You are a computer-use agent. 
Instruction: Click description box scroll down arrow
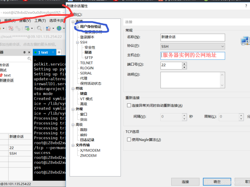click(222, 85)
